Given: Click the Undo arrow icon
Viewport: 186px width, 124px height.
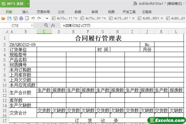Looking at the screenshot, I should pos(33,18).
